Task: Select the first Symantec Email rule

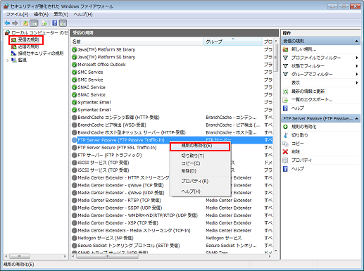Action: 172,102
